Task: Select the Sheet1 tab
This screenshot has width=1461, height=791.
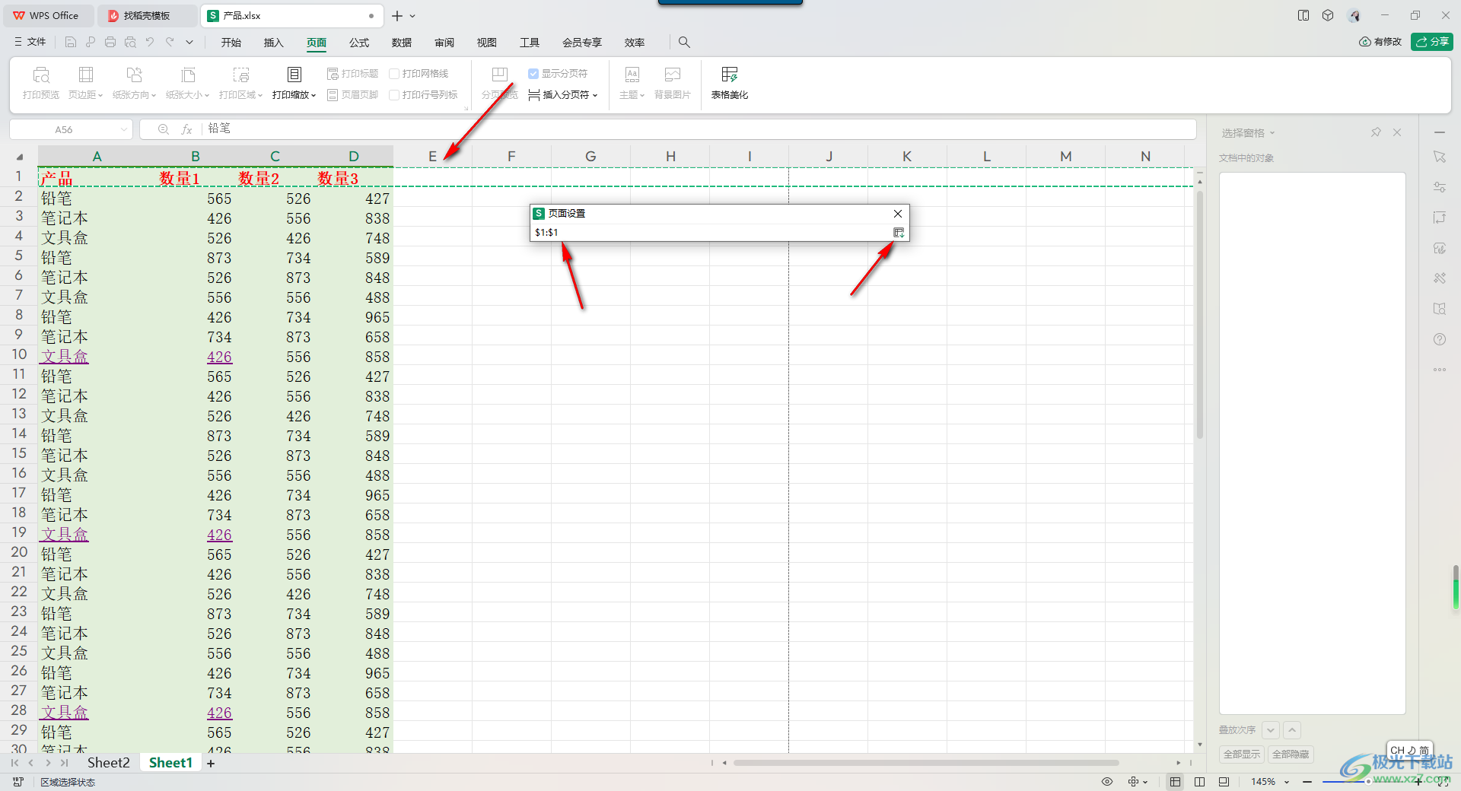Action: pos(170,763)
